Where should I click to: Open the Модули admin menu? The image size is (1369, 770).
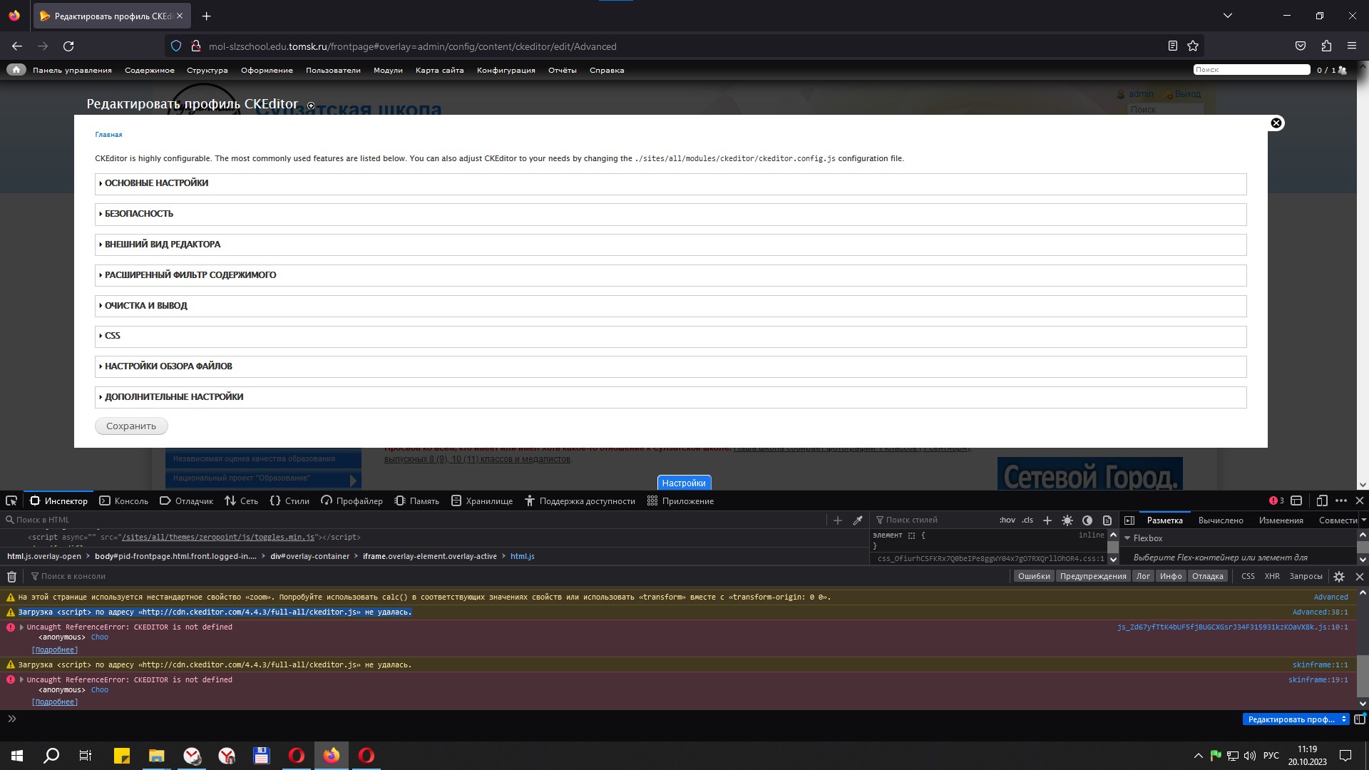388,71
